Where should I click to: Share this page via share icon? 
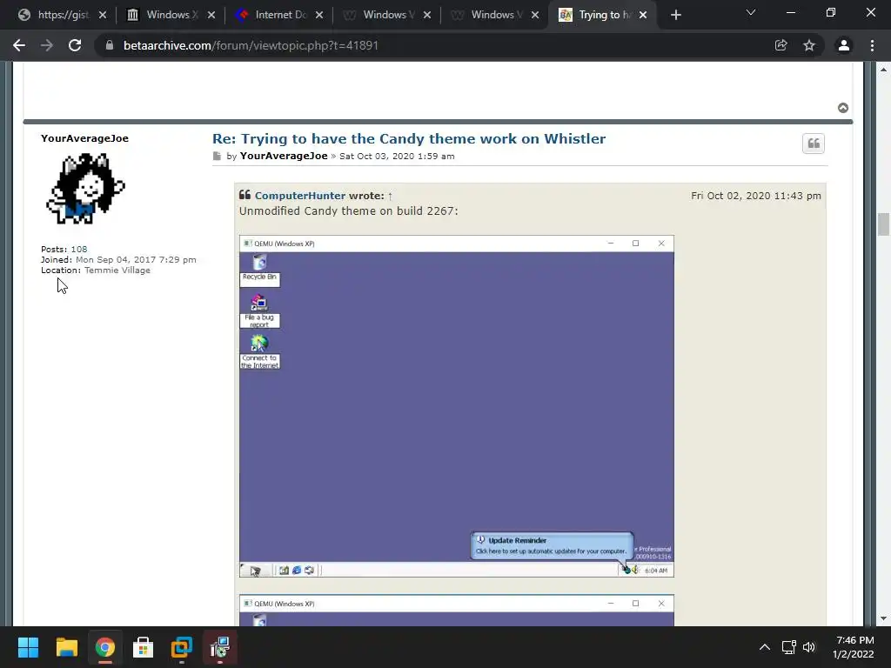coord(780,45)
